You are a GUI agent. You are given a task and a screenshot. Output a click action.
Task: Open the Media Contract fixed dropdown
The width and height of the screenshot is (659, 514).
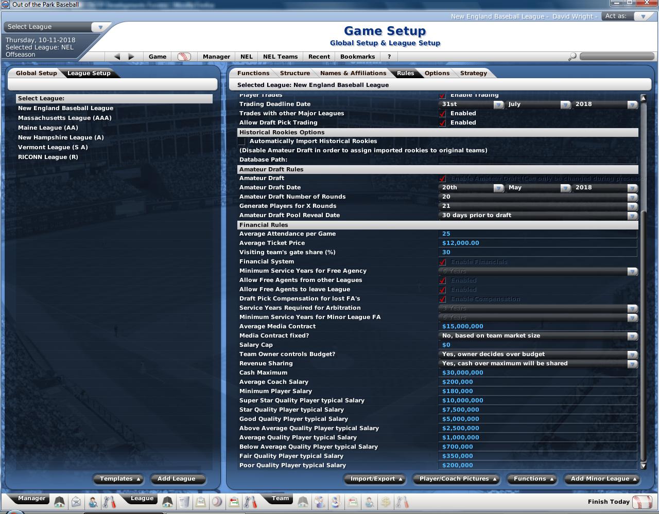pyautogui.click(x=539, y=336)
